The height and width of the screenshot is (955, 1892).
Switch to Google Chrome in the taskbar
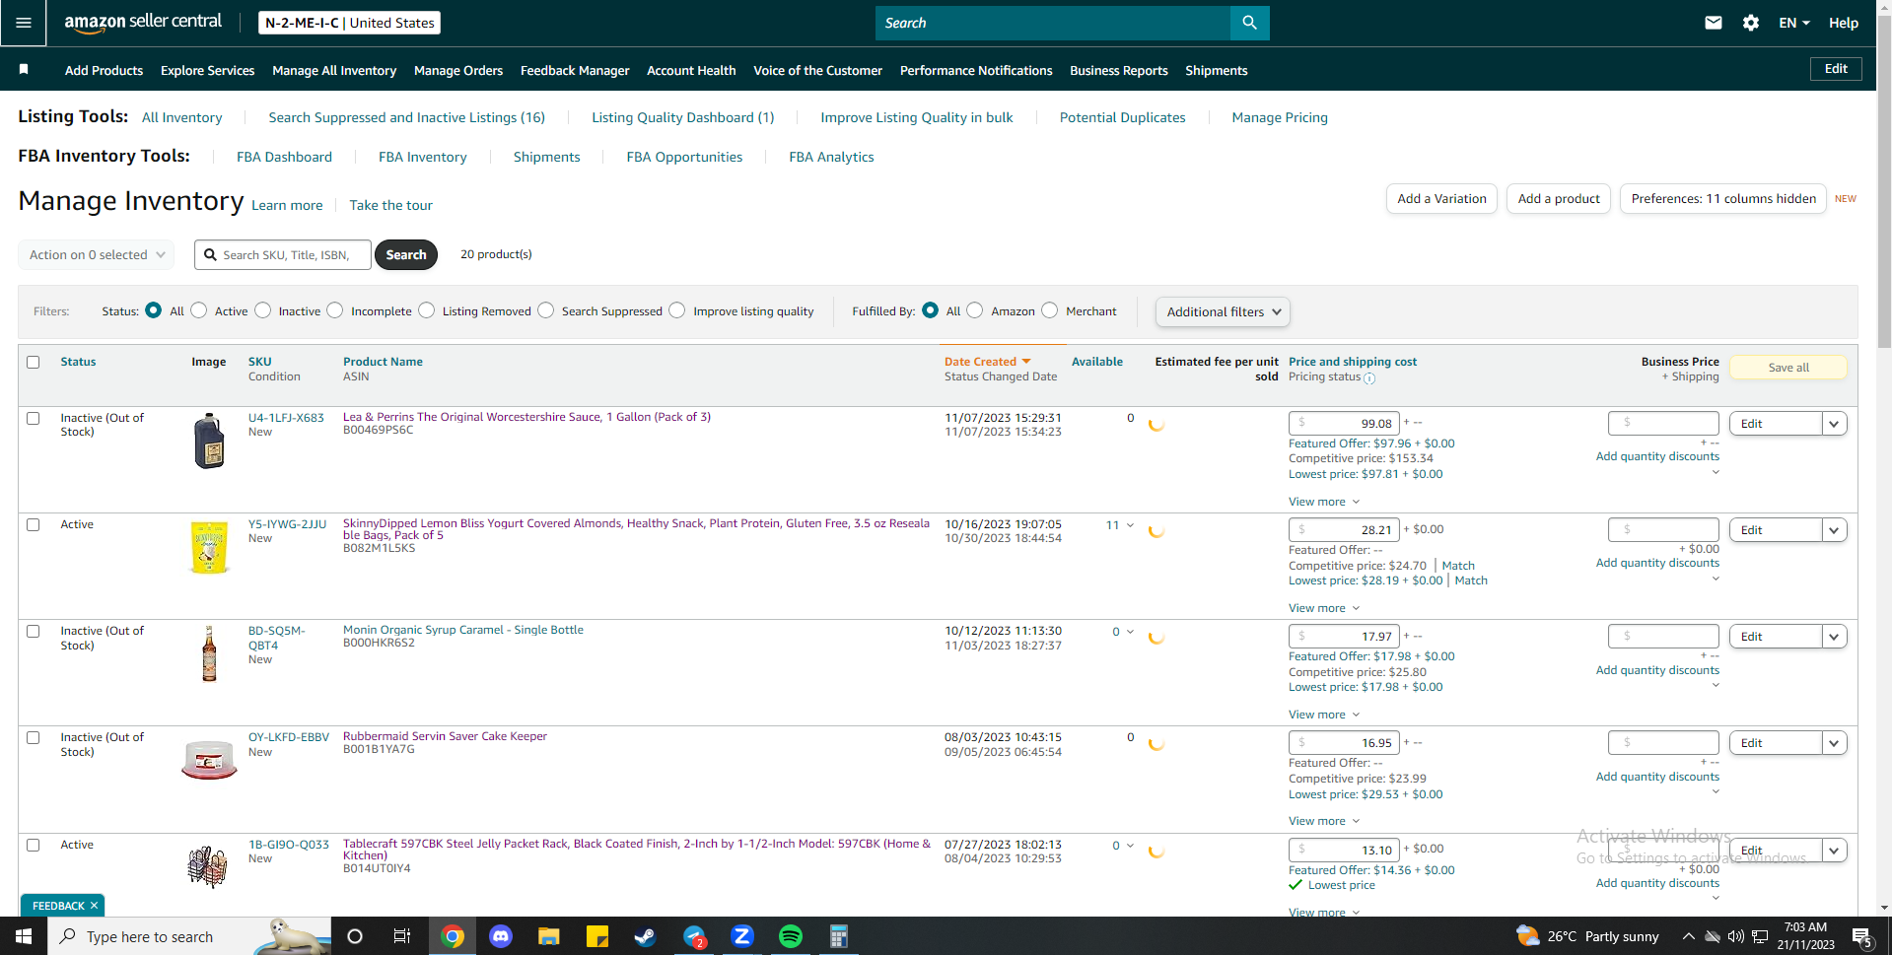coord(453,936)
